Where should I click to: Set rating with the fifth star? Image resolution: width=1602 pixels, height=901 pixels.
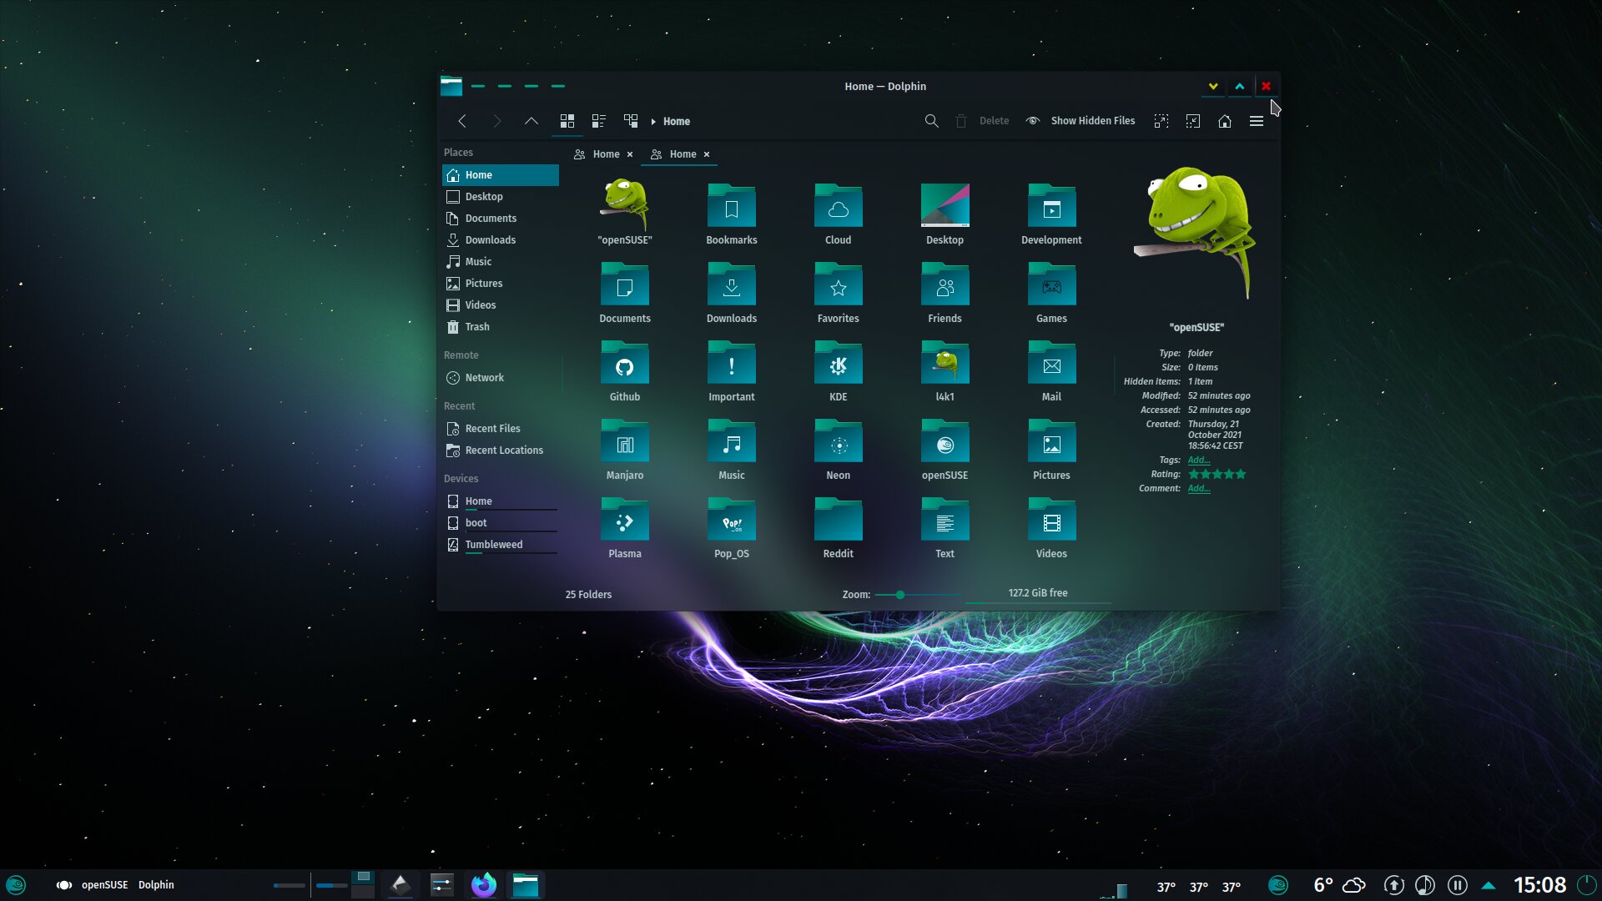point(1241,475)
